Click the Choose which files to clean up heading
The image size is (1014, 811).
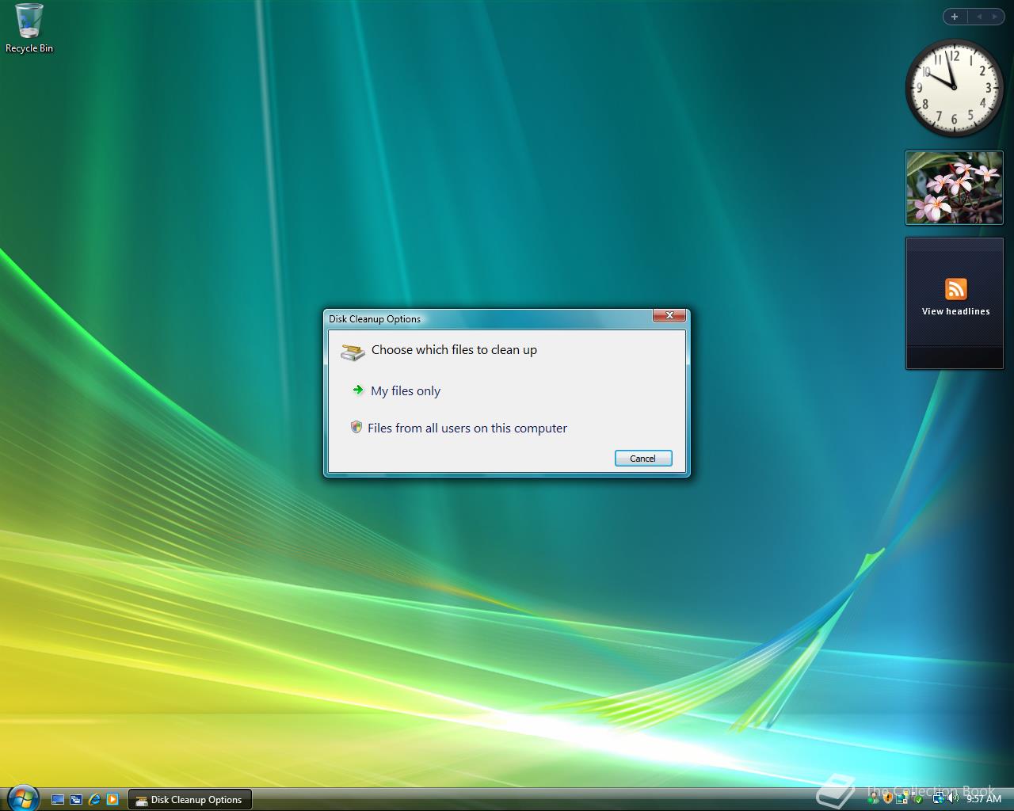click(x=454, y=349)
